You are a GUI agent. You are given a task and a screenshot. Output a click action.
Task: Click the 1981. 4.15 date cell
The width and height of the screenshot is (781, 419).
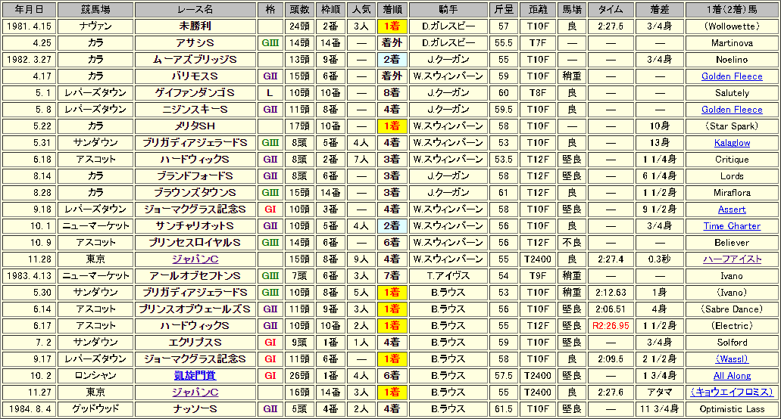(29, 26)
